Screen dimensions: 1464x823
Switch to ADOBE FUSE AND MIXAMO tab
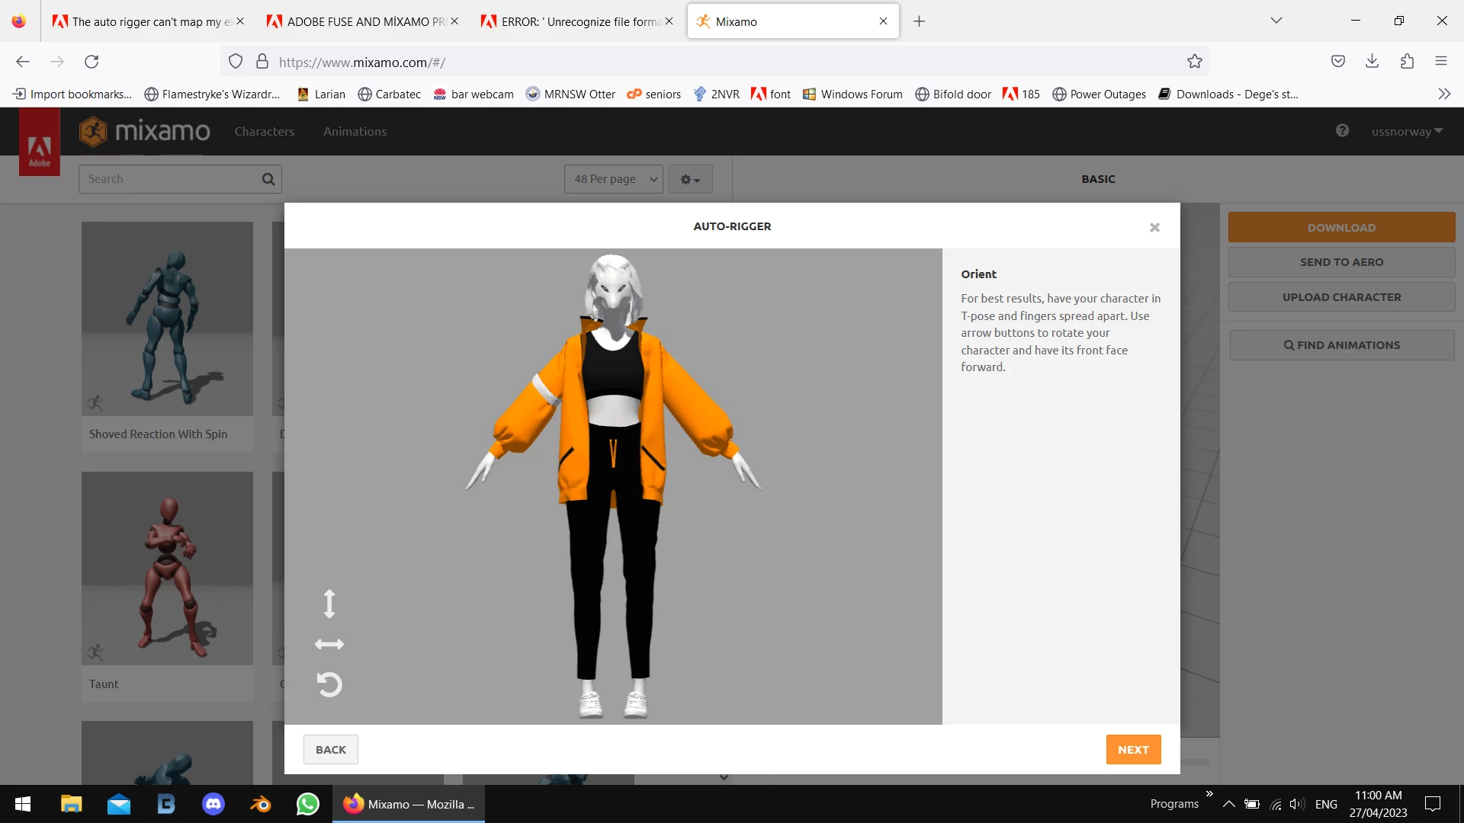pyautogui.click(x=357, y=21)
